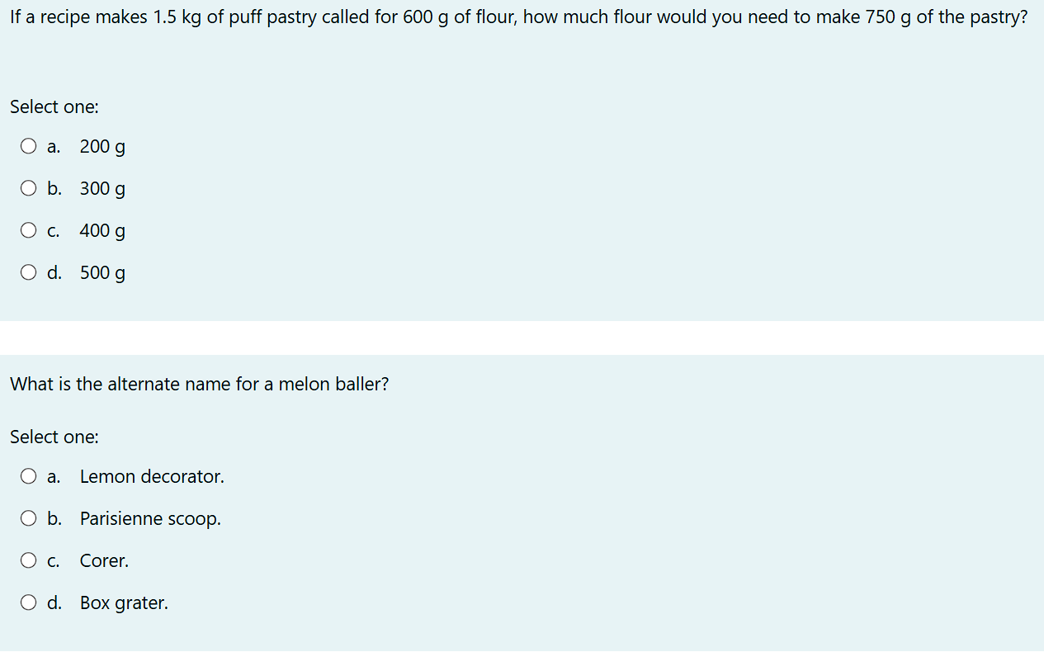Click the puff pastry flour question text
Screen dimensions: 1044x652
[518, 17]
